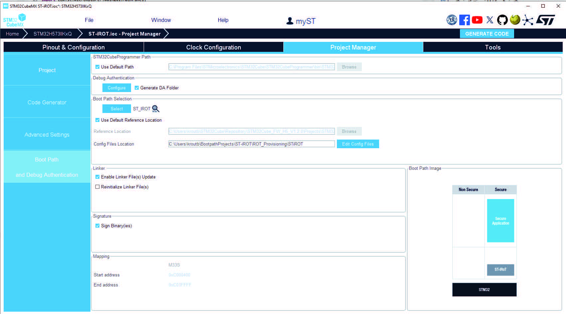Click the Secure column header

click(x=500, y=189)
